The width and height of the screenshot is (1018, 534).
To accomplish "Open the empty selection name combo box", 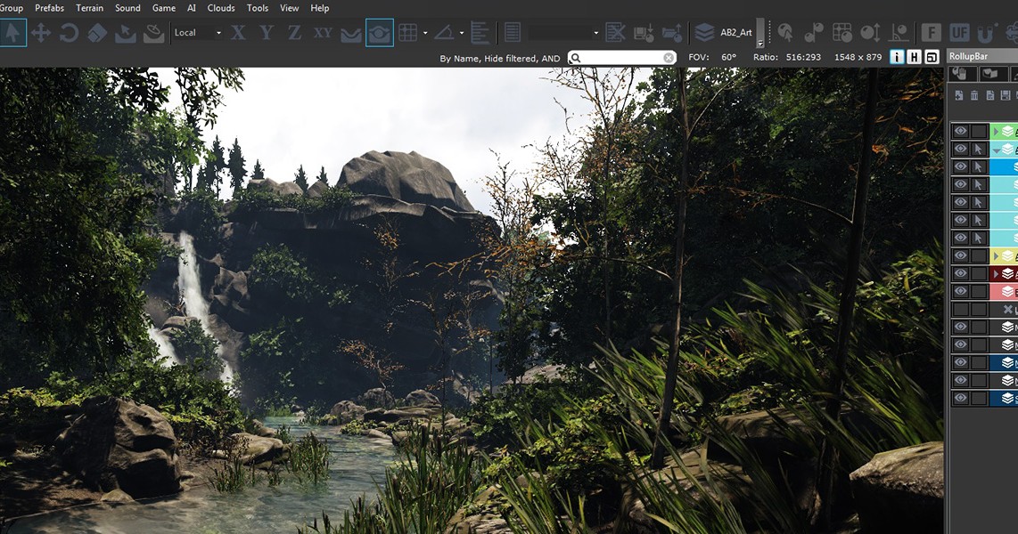I will tap(563, 32).
